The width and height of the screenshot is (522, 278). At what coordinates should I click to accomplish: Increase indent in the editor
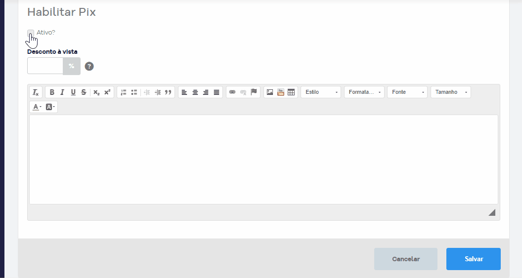tap(158, 92)
